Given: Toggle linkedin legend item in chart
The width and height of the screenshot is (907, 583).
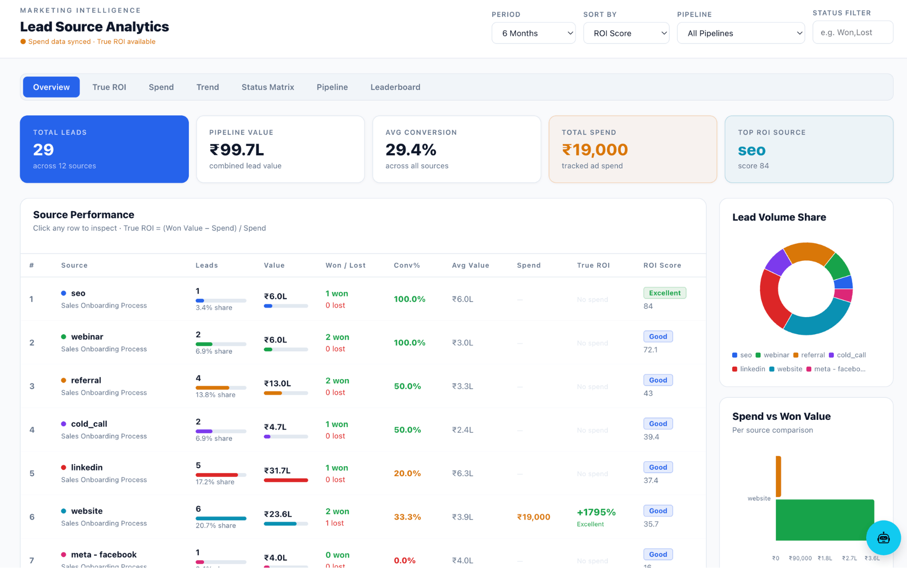Looking at the screenshot, I should (748, 369).
